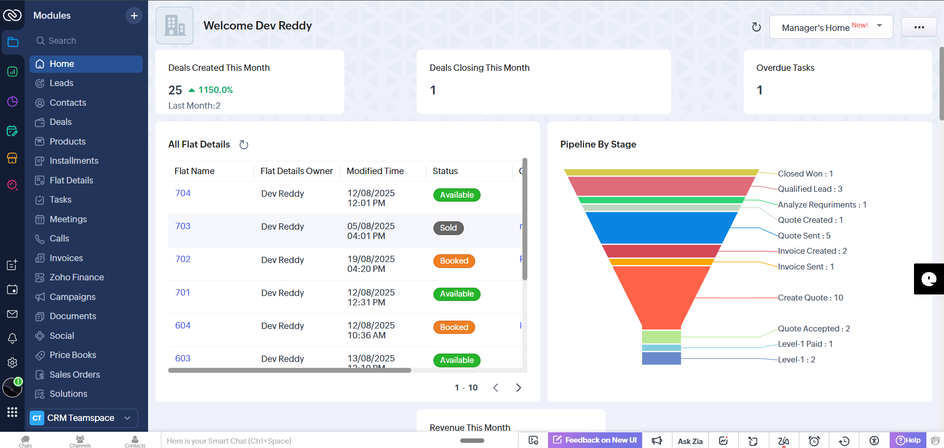The width and height of the screenshot is (944, 448).
Task: Open the alarm clock reminders icon
Action: (814, 441)
